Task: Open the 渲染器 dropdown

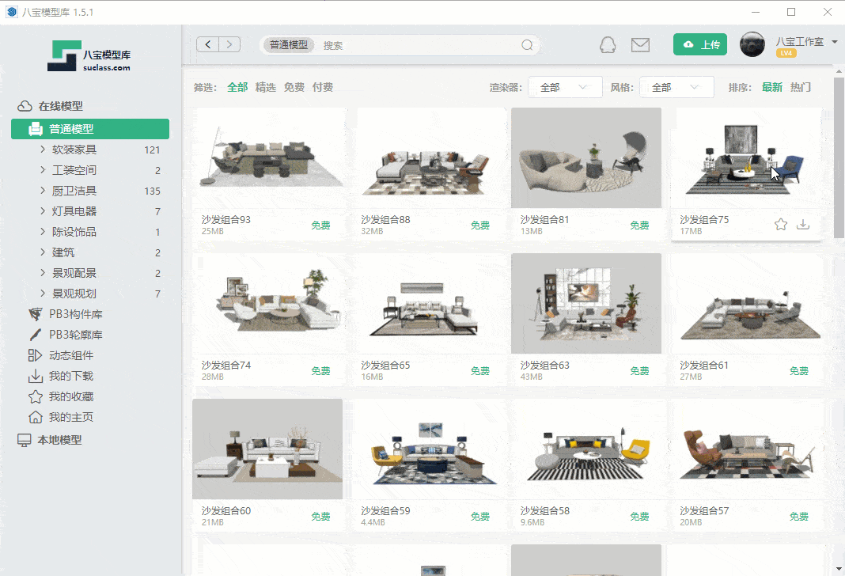Action: 564,87
